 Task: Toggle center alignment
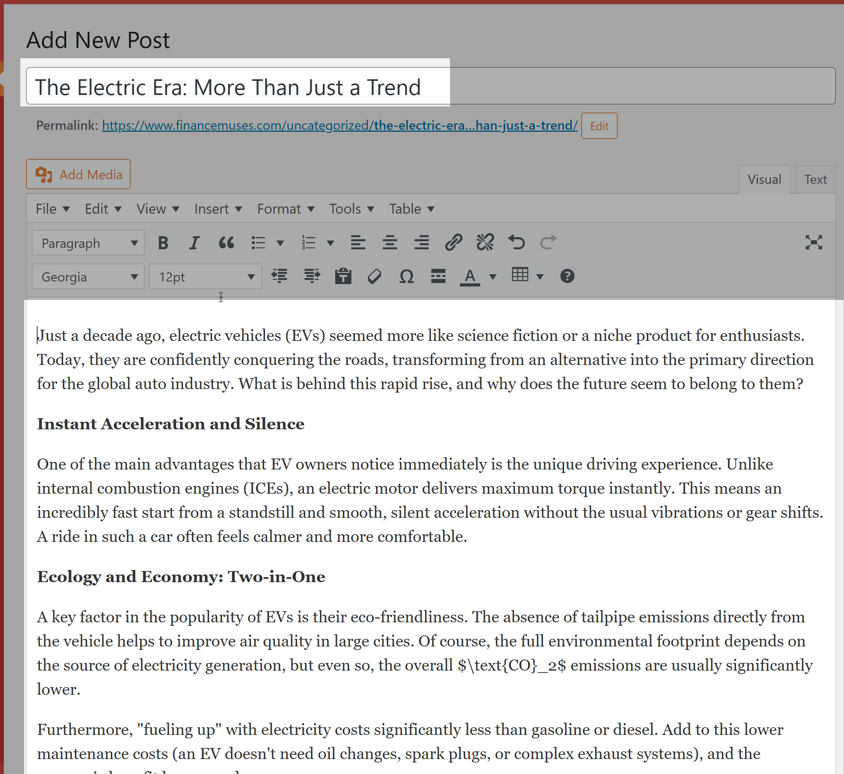click(x=389, y=242)
